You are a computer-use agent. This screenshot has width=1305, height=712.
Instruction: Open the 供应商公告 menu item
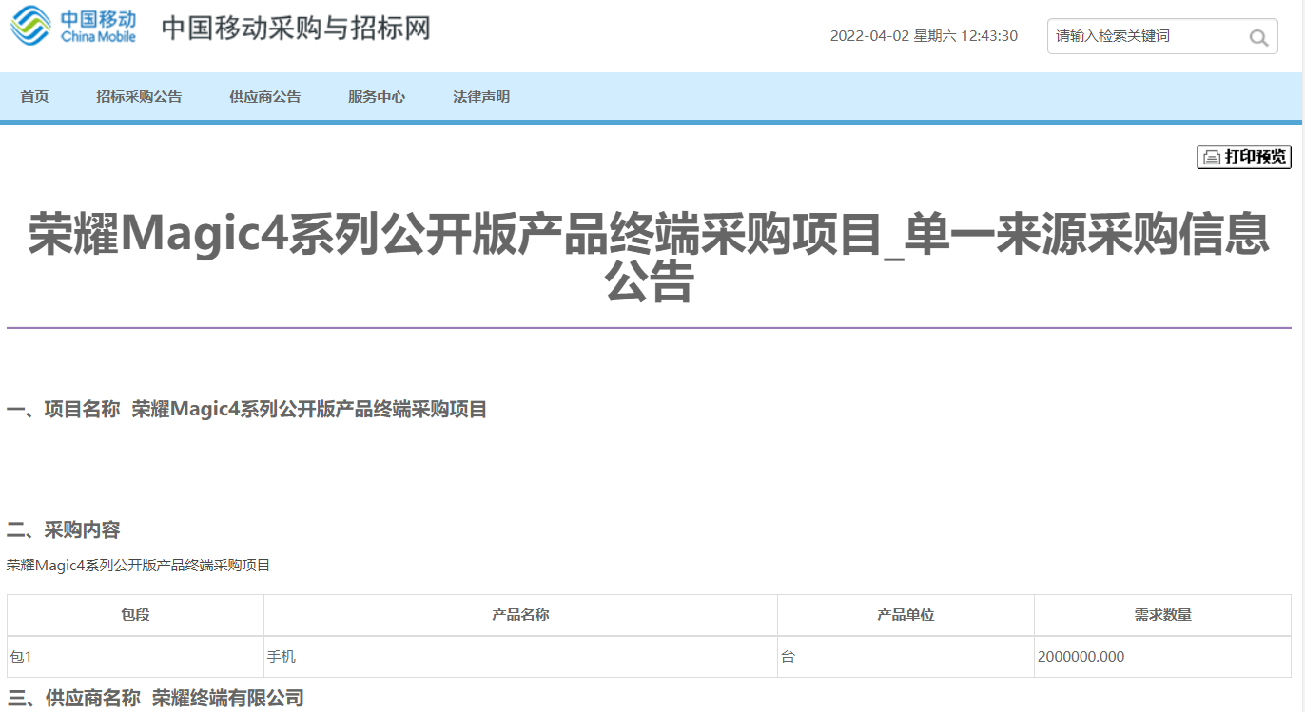pyautogui.click(x=265, y=96)
